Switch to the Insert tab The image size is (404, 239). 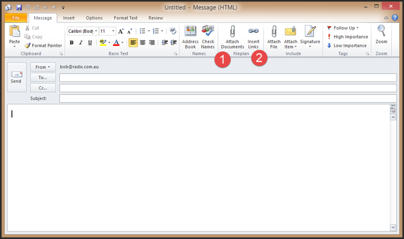pos(69,18)
